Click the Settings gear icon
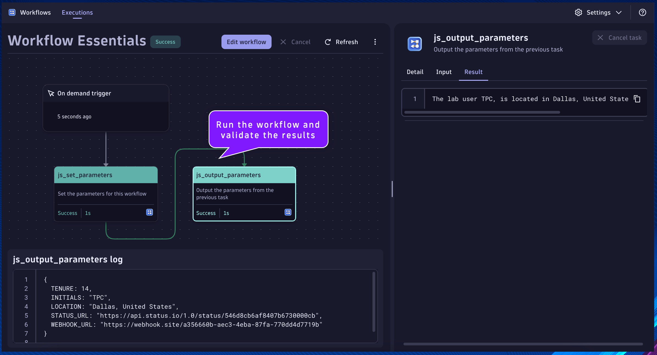 click(x=578, y=12)
